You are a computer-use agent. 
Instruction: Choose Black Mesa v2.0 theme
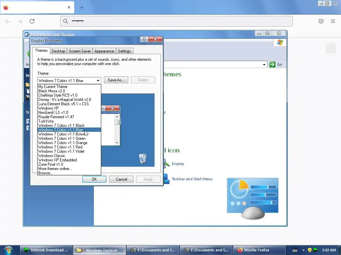pyautogui.click(x=69, y=91)
